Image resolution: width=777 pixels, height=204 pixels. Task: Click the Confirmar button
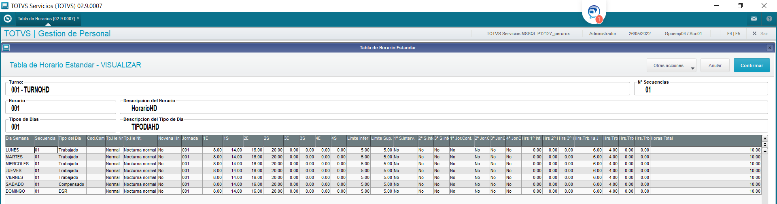click(752, 65)
